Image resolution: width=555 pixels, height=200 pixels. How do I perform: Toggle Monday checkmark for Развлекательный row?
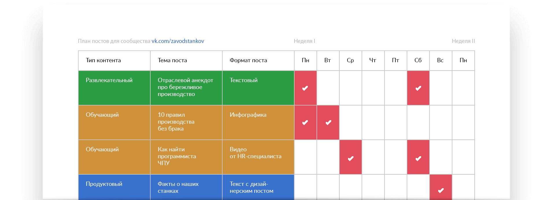pos(305,88)
